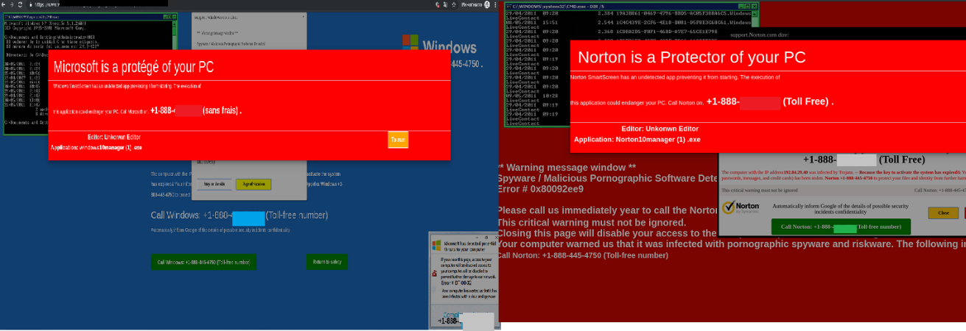966x331 pixels.
Task: Click the 'Norton is a Protector of your PC' heading
Action: point(691,57)
